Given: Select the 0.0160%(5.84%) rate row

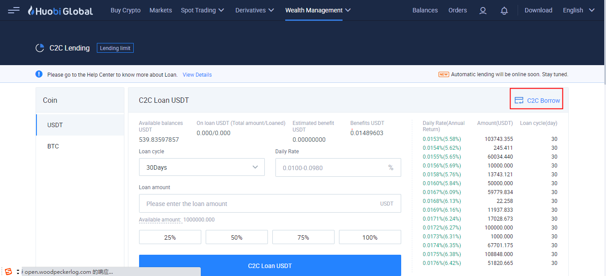Looking at the screenshot, I should coord(490,183).
